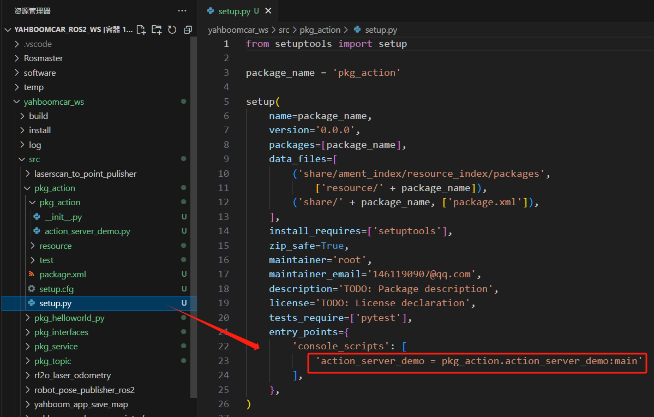Click the New File icon in explorer header
This screenshot has width=654, height=417.
tap(141, 29)
